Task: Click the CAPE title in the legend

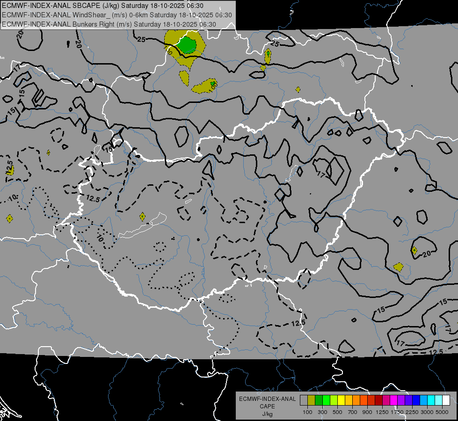Action: [267, 406]
